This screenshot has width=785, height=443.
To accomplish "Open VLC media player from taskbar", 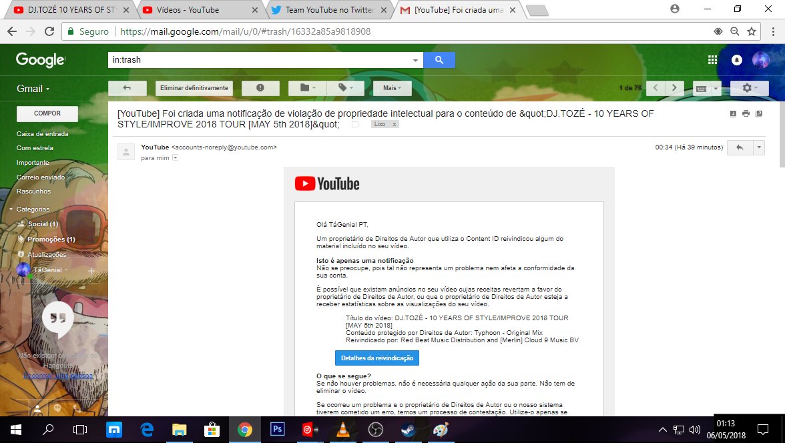I will coord(343,430).
